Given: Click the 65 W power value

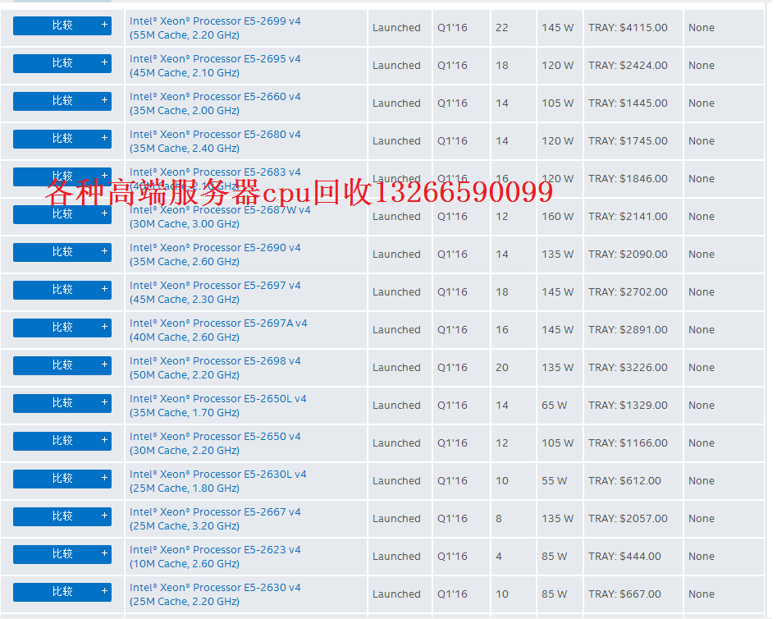Looking at the screenshot, I should [554, 406].
